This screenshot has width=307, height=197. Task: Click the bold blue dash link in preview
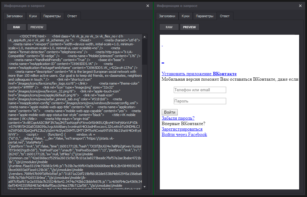pos(163,63)
